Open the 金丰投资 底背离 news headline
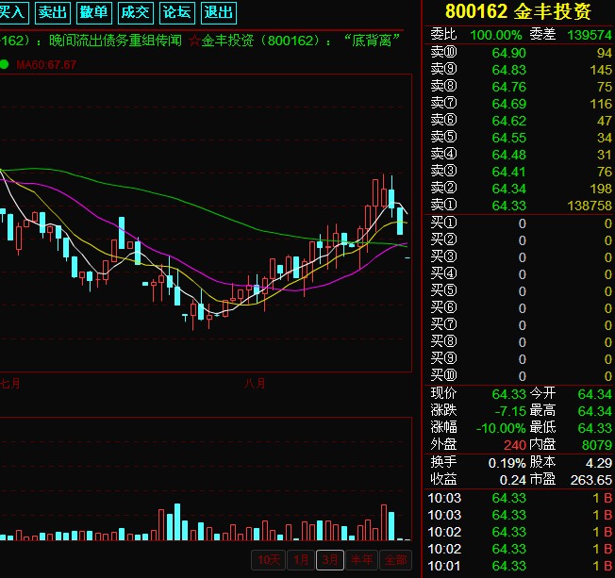Viewport: 615px width, 578px height. click(x=301, y=41)
